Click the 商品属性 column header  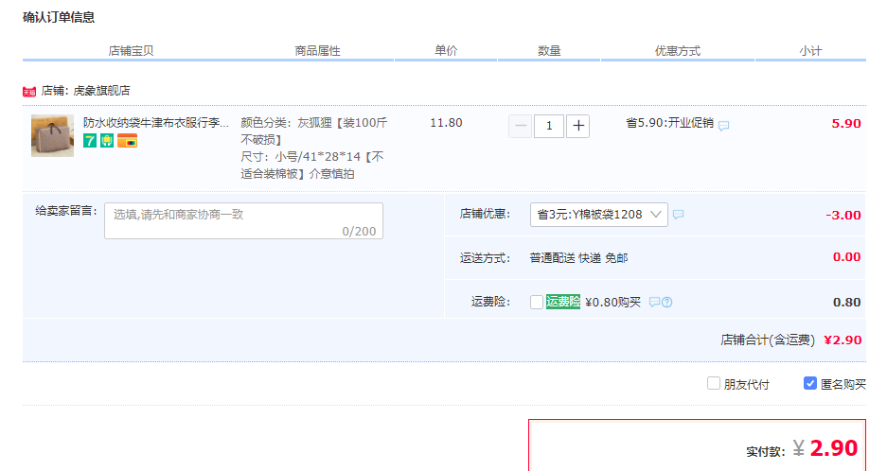click(x=317, y=51)
